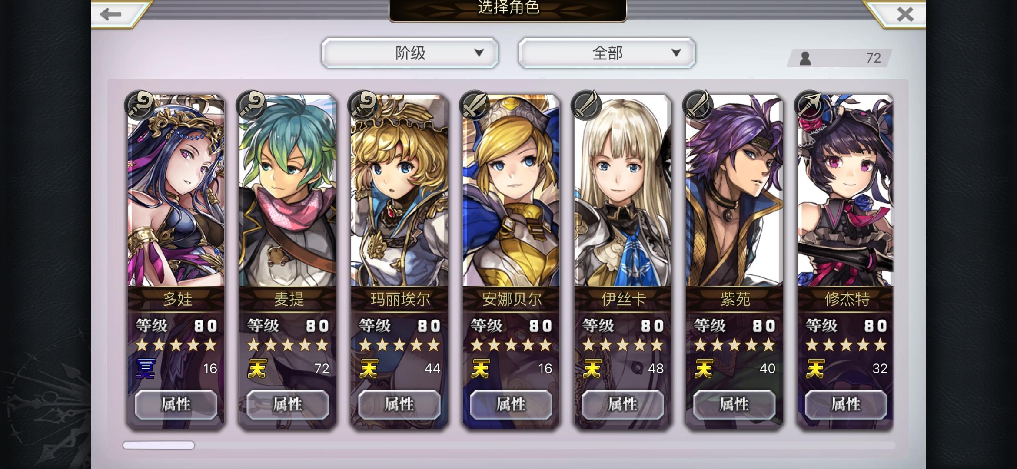Viewport: 1017px width, 469px height.
Task: Close the character selection screen
Action: [905, 14]
